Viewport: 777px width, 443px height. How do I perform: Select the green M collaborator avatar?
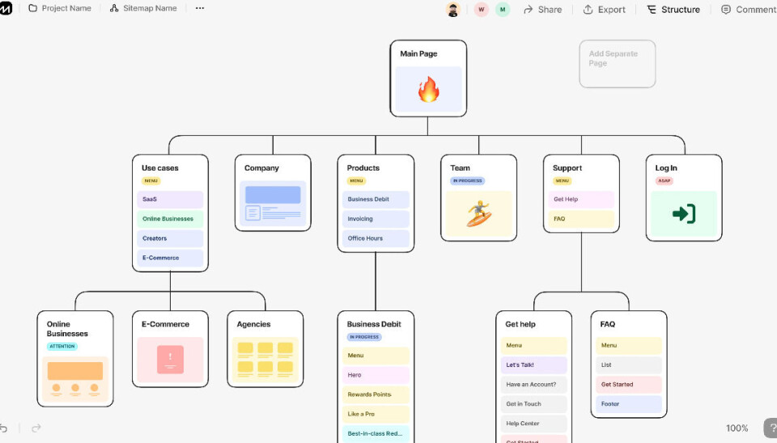(x=503, y=10)
